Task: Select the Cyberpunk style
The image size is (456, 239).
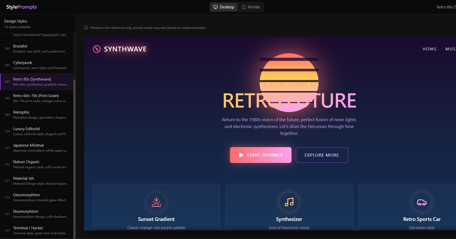Action: (x=37, y=65)
